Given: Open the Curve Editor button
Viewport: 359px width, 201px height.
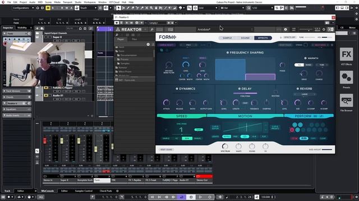Looking at the screenshot, I should [x=215, y=127].
